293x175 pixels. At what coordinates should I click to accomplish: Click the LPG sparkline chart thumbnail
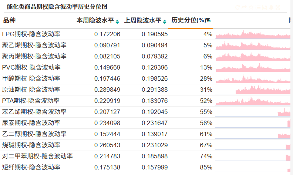(x=253, y=34)
